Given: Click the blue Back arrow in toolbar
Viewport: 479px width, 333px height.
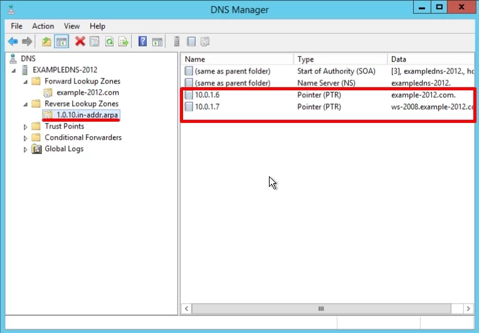Looking at the screenshot, I should tap(13, 41).
